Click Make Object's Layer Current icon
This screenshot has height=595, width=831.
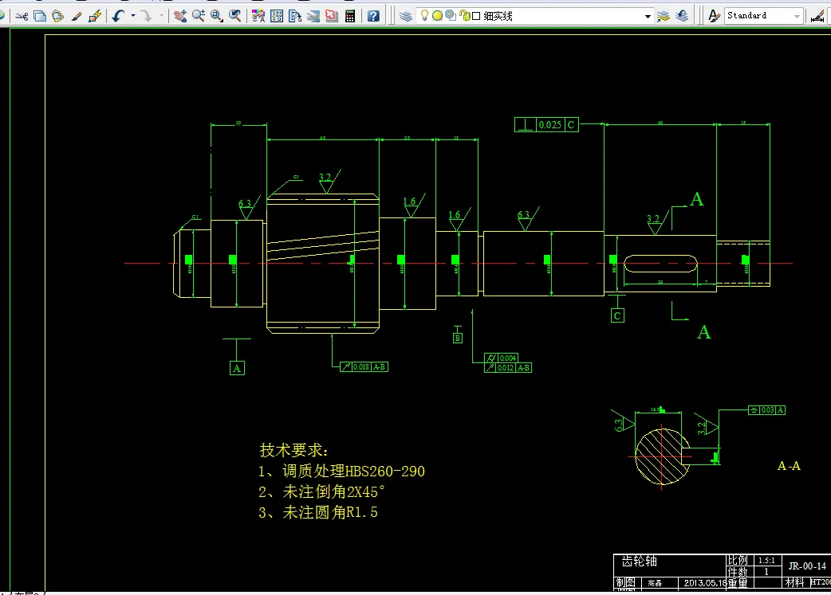tap(664, 16)
